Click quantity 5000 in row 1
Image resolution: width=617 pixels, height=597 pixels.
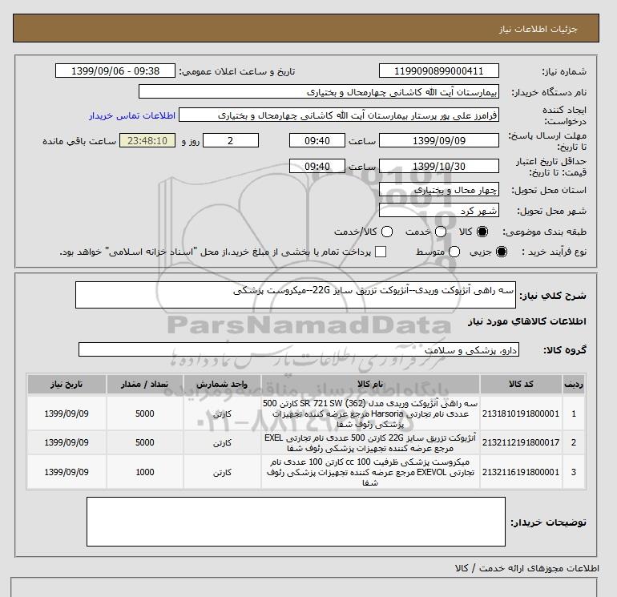point(145,413)
